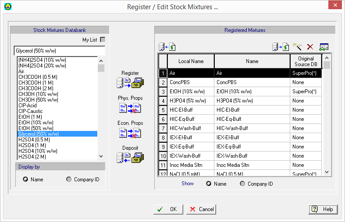
Task: Select EtOH (50% w/w) in databank list
Action: (x=57, y=128)
